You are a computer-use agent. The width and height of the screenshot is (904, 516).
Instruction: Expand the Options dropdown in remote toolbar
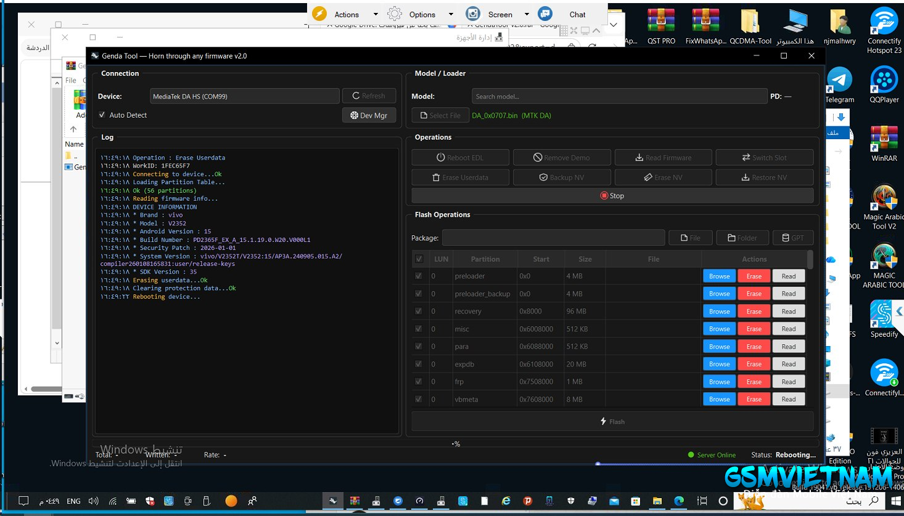422,14
